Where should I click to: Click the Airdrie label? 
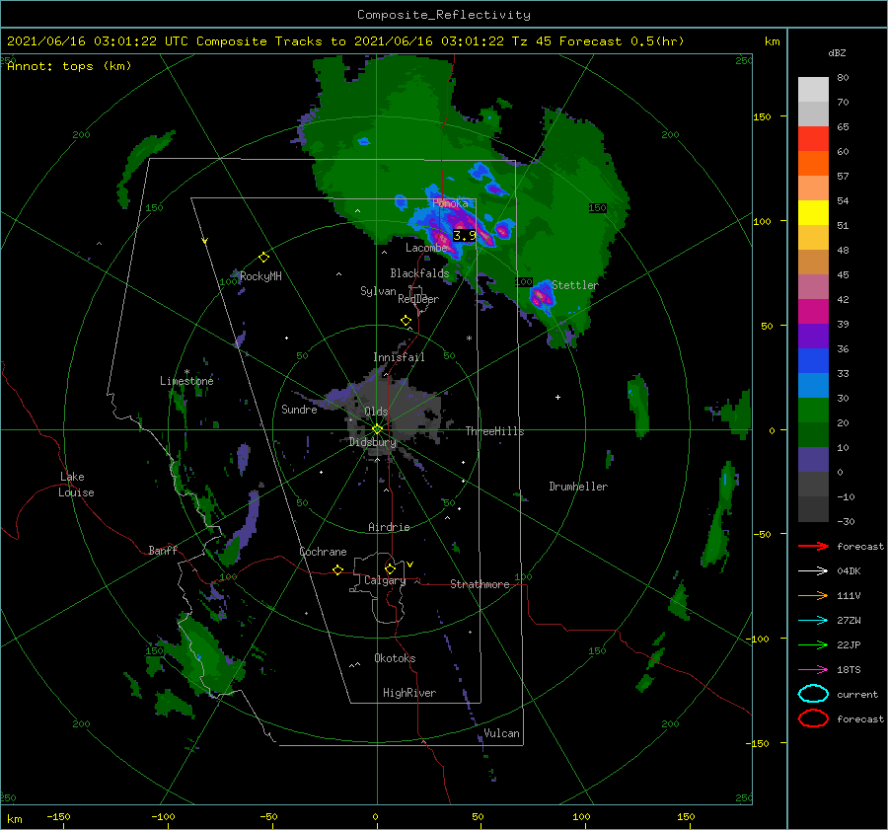[x=389, y=527]
